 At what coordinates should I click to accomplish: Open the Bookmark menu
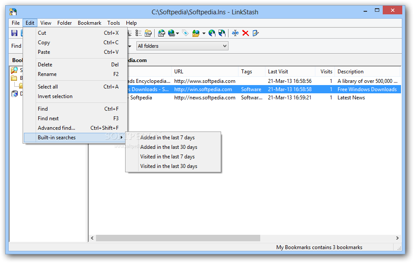89,23
